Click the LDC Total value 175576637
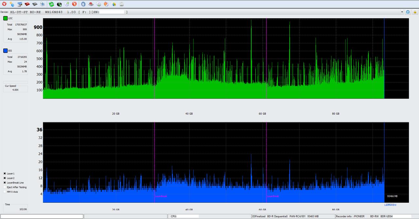The height and width of the screenshot is (219, 419). coord(21,25)
